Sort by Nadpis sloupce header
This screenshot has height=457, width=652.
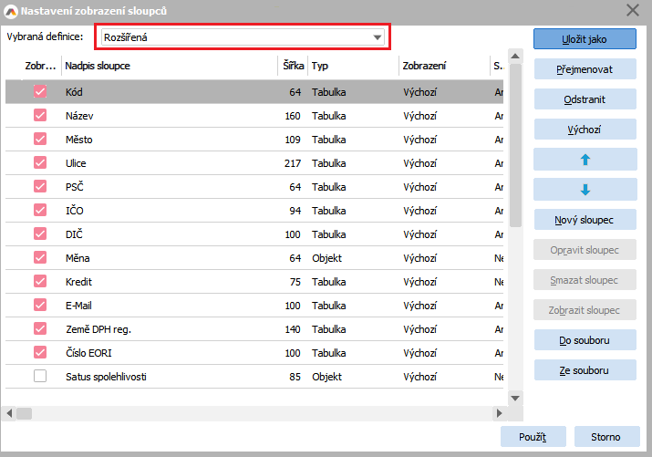[x=169, y=67]
